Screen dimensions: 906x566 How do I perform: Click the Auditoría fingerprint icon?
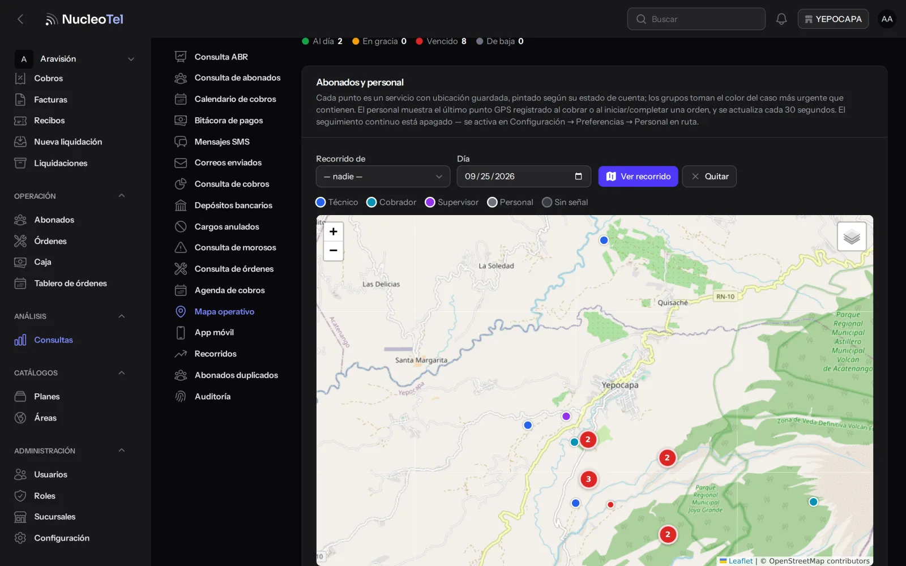pos(181,397)
